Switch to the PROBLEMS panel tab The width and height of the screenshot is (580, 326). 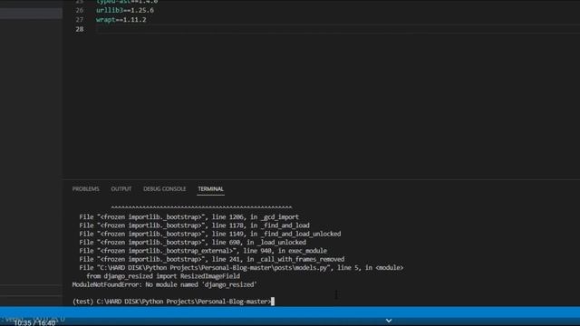click(85, 189)
